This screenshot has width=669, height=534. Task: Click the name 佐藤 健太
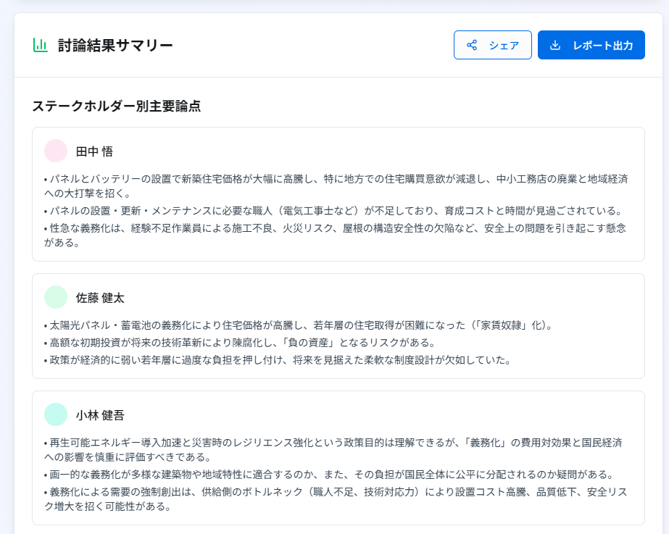[x=100, y=298]
